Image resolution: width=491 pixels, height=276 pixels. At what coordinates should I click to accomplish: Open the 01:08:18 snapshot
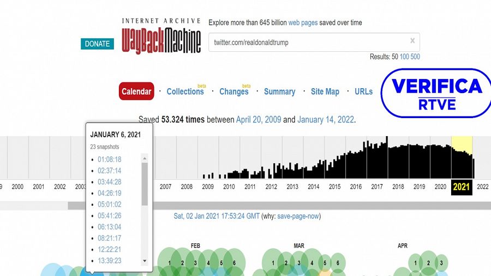coord(109,160)
